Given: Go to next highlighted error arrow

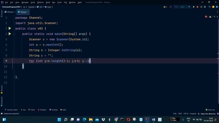Looking at the screenshot, I should pos(217,17).
